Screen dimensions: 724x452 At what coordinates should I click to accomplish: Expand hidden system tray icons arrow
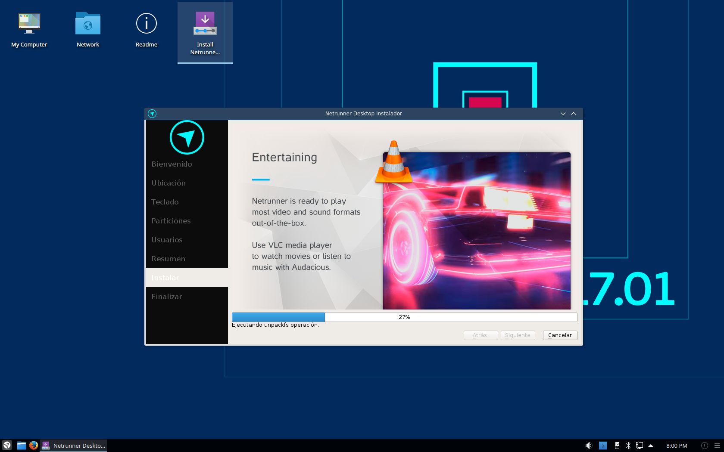tap(651, 446)
